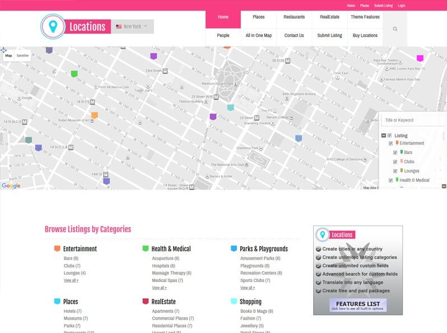Viewport: 447px width, 333px height.
Task: Open the Acupunture (6) category link
Action: click(x=166, y=259)
